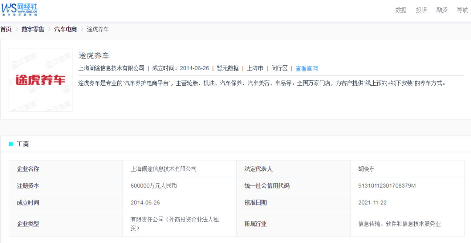
Task: Click the 网经社 site logo
Action: (x=19, y=9)
